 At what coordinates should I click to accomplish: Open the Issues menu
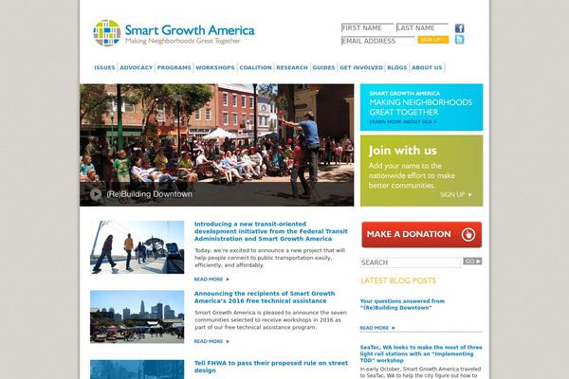pyautogui.click(x=104, y=68)
